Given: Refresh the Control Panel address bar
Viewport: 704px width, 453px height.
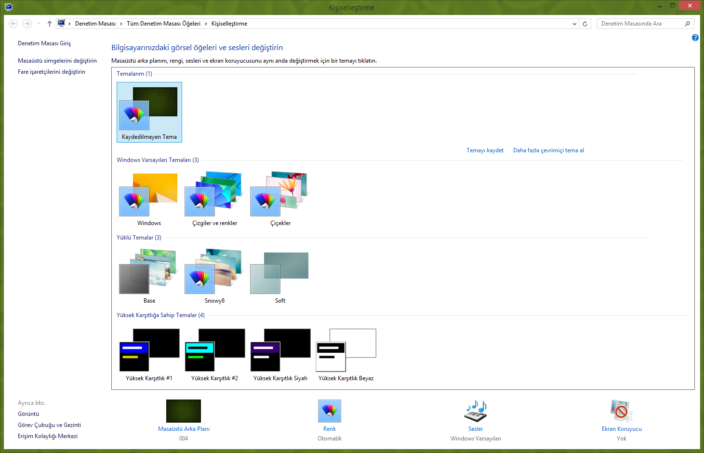Looking at the screenshot, I should [585, 24].
